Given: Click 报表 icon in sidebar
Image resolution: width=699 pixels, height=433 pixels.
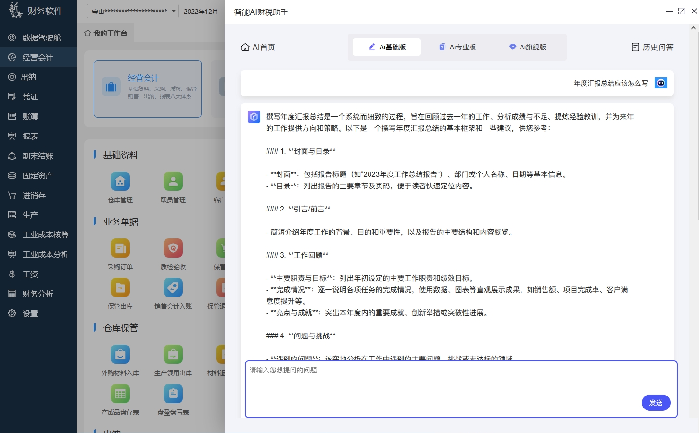Looking at the screenshot, I should (x=12, y=136).
